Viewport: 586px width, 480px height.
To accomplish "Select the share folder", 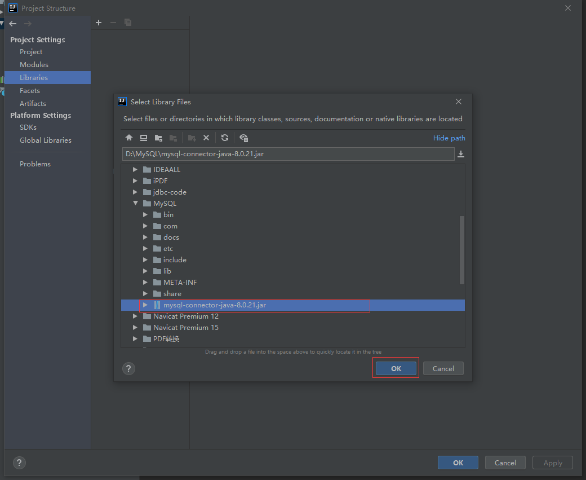I will (x=292, y=294).
